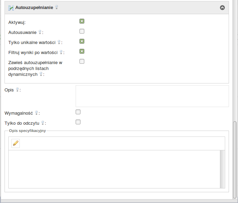Click into the Opis text area
The width and height of the screenshot is (238, 203).
coord(152,96)
